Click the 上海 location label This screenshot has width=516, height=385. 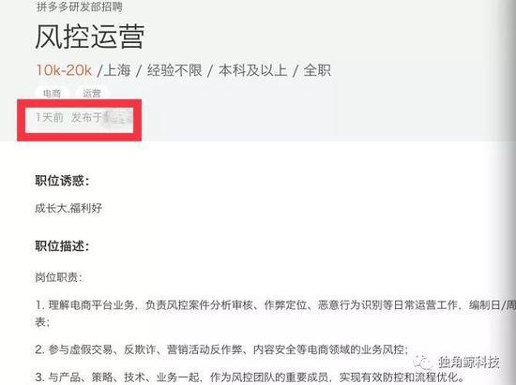[117, 70]
